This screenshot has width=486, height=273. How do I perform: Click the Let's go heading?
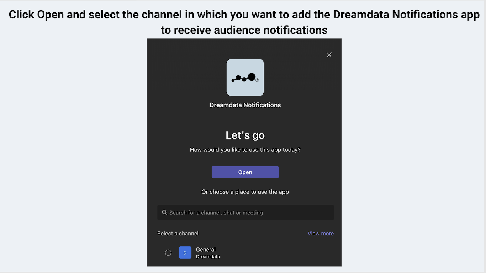pos(245,135)
